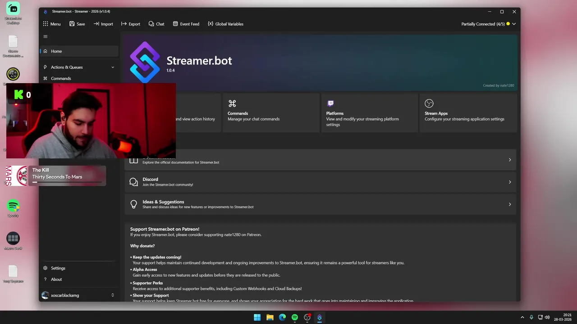The height and width of the screenshot is (324, 577).
Task: Click the chevron on the documentation row
Action: point(510,160)
